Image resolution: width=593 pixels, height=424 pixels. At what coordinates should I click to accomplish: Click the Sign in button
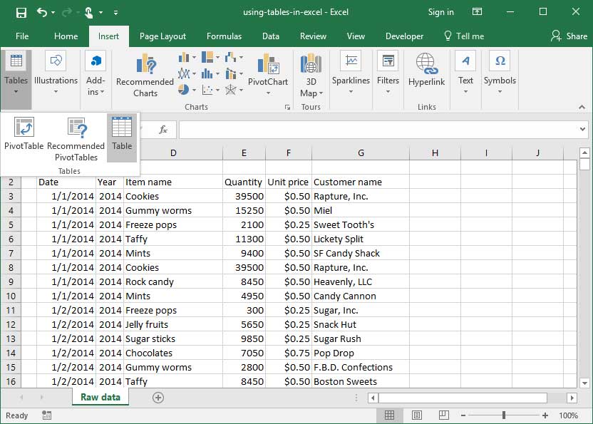pos(440,12)
